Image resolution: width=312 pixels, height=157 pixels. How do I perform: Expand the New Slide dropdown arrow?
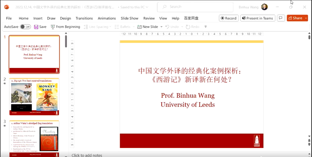tap(161, 27)
